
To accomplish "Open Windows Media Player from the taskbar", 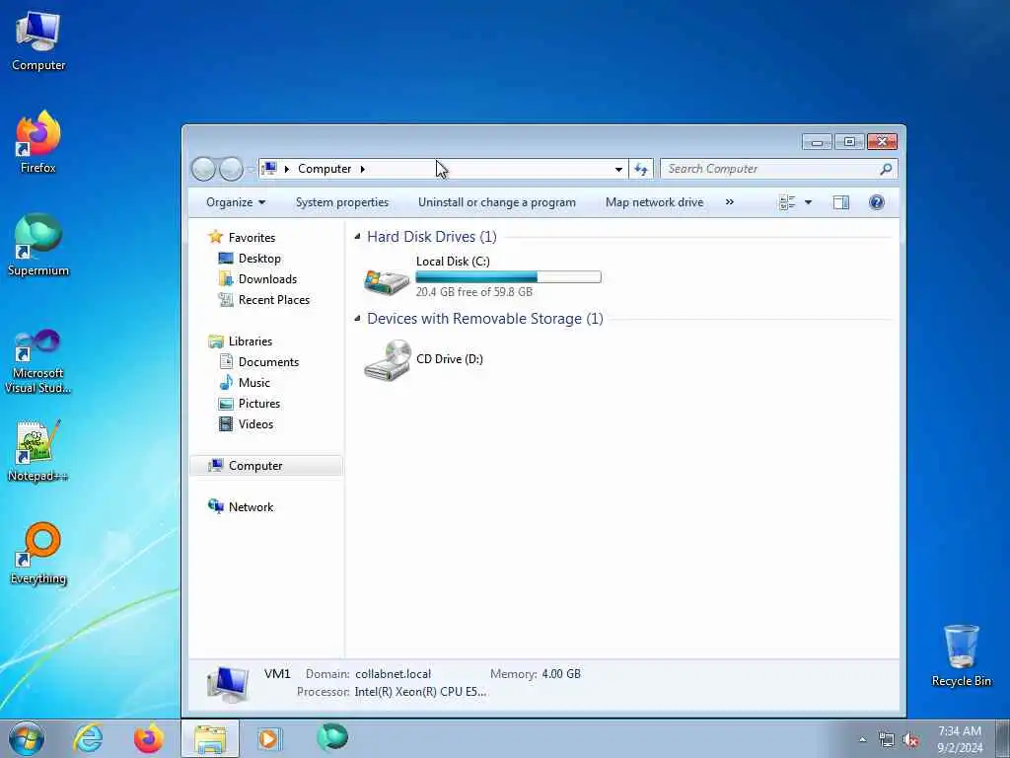I will coord(268,738).
